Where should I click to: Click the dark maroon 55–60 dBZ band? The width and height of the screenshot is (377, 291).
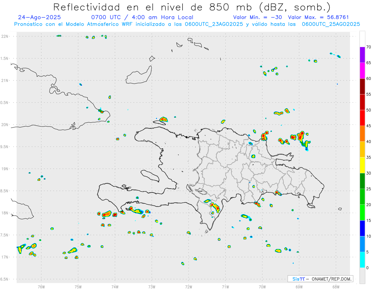click(x=362, y=86)
